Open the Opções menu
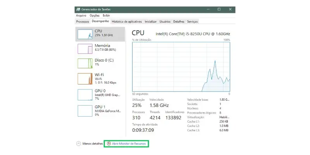The width and height of the screenshot is (310, 155). (x=95, y=15)
